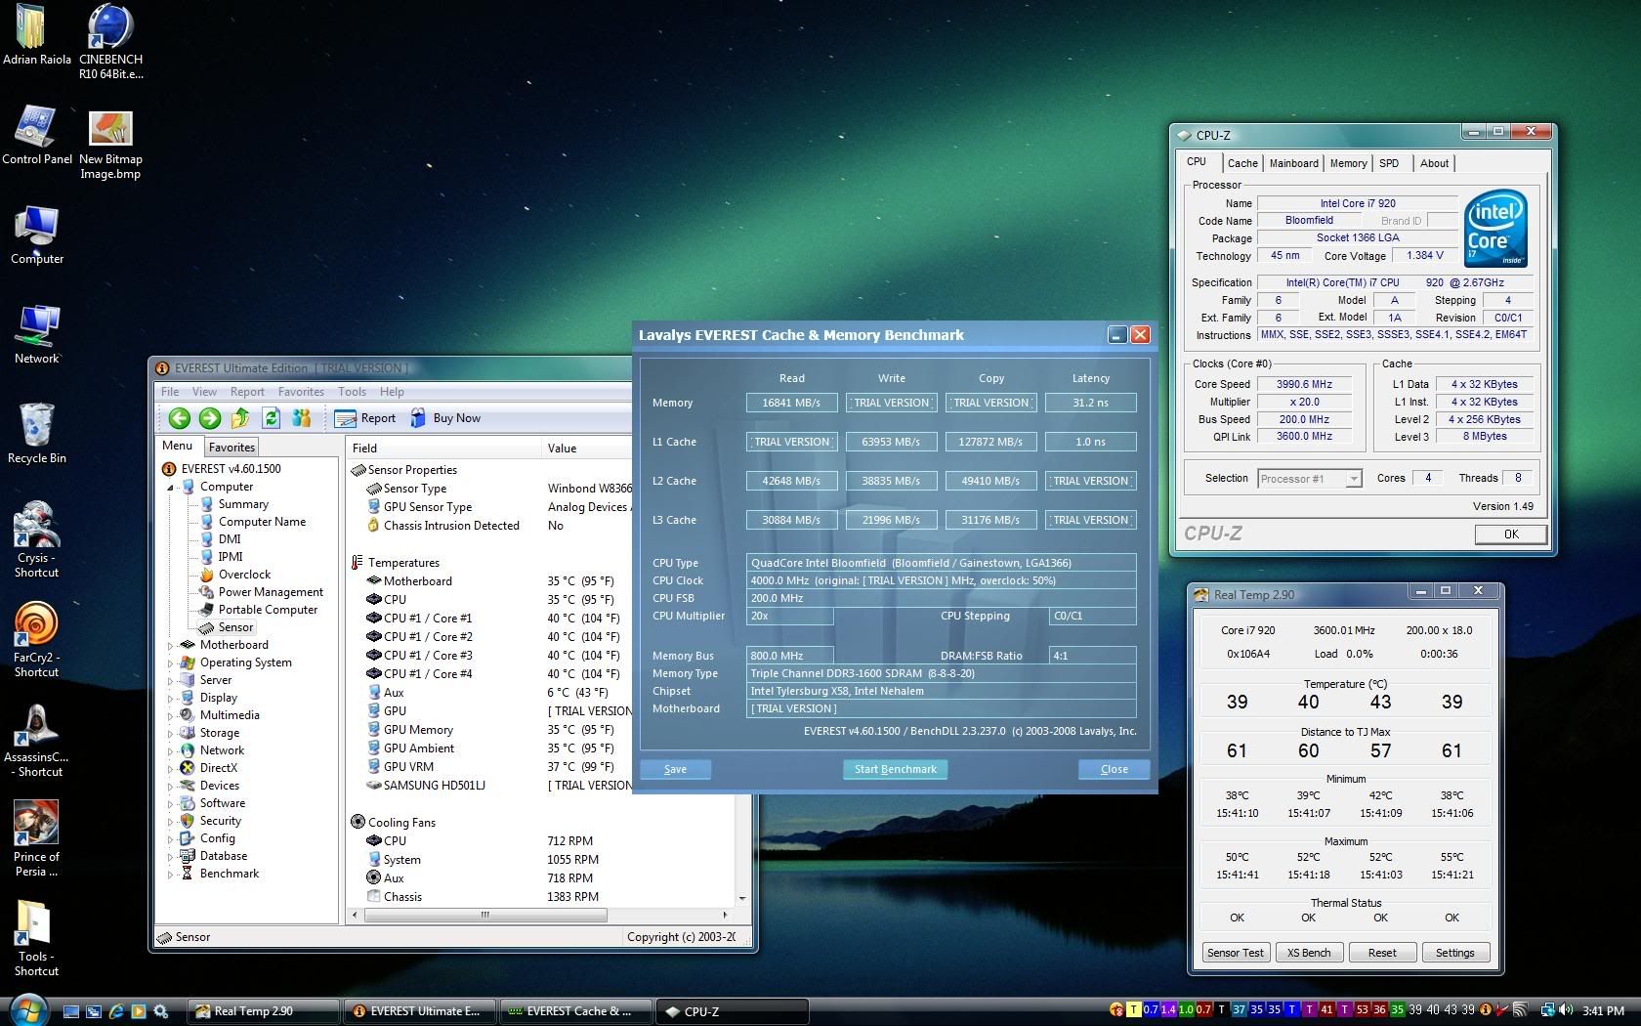Click Internet Explorer quick launch icon
Screen dimensions: 1641x1026
coord(116,1011)
